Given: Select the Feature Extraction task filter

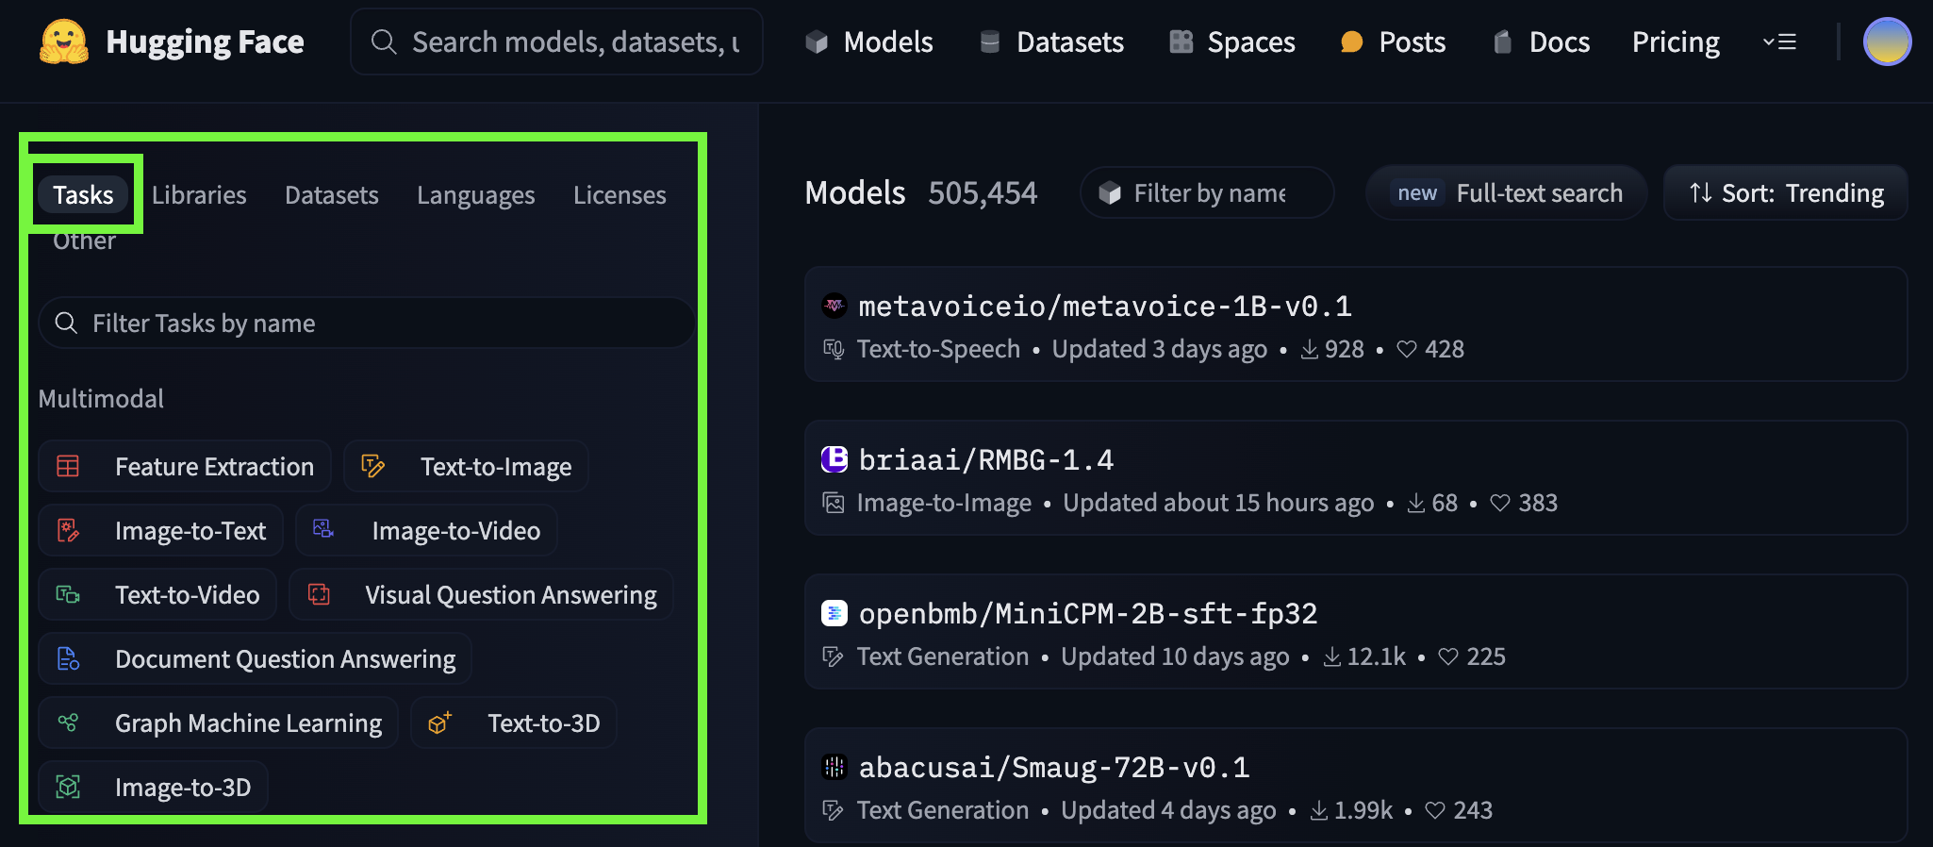Looking at the screenshot, I should click(x=185, y=466).
